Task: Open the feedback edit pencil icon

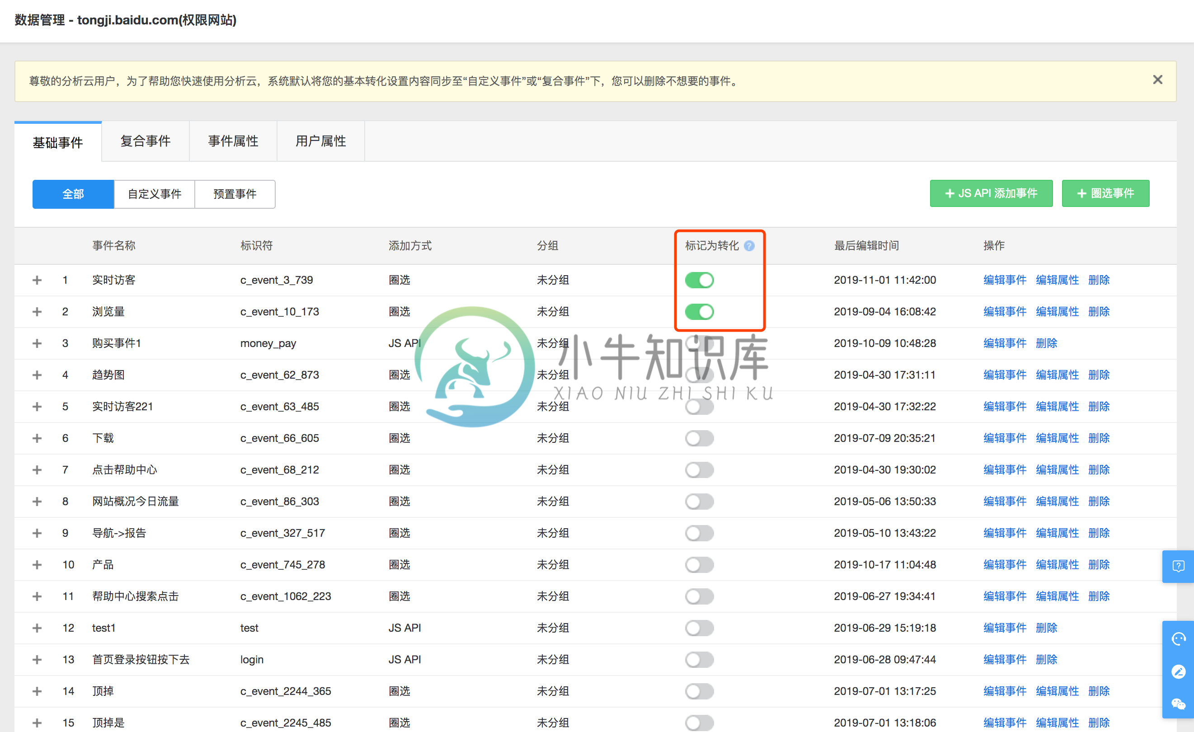Action: click(1178, 671)
